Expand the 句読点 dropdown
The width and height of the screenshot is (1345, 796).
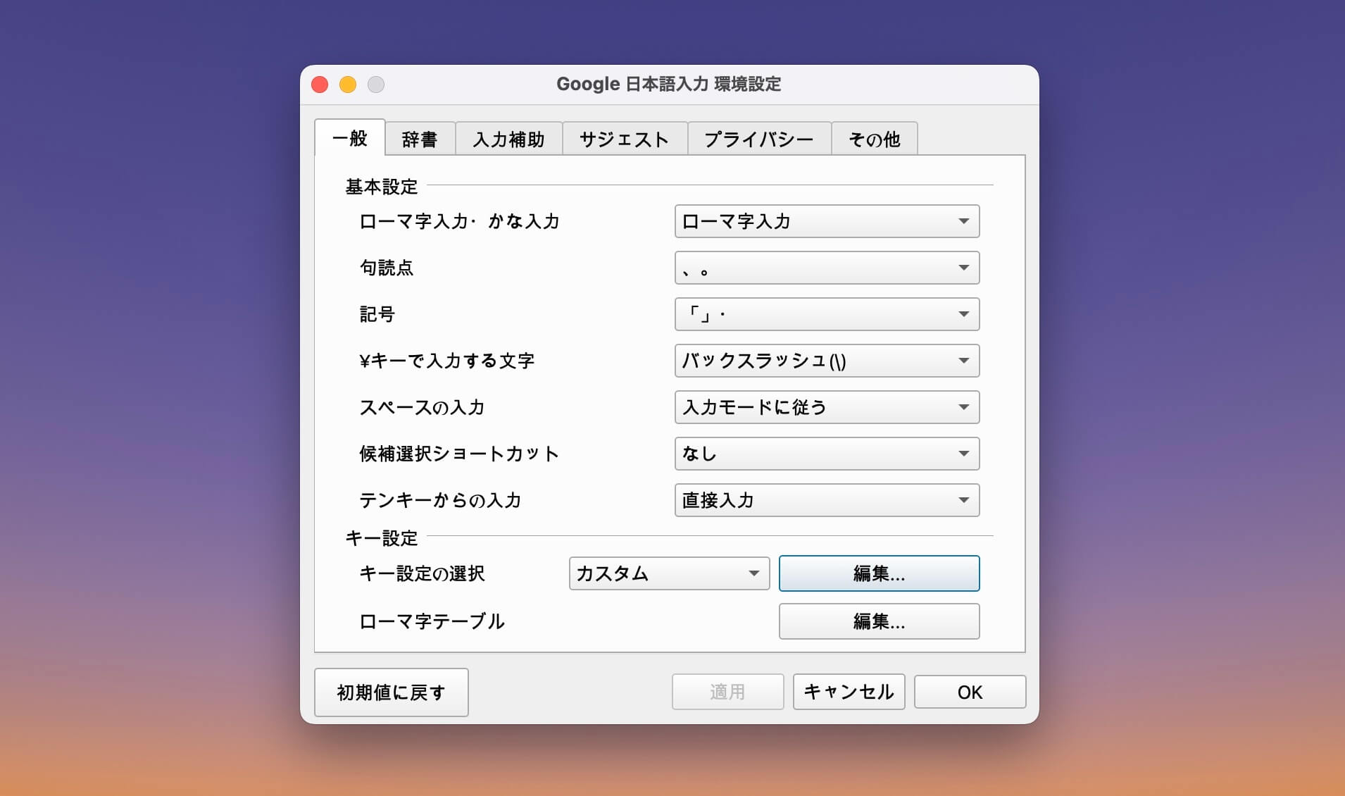point(827,268)
